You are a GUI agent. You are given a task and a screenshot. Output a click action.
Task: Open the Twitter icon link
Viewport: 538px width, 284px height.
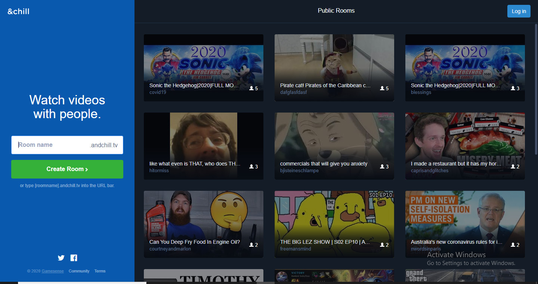61,258
